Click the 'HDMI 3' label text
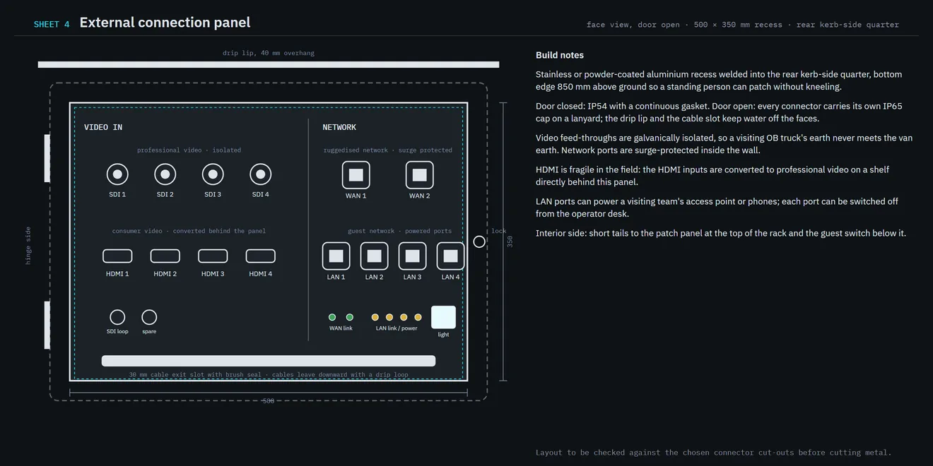Screen dimensions: 933x466 tap(213, 274)
